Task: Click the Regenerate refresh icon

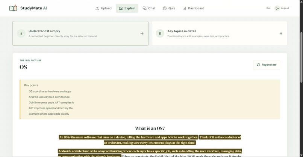Action: [258, 65]
